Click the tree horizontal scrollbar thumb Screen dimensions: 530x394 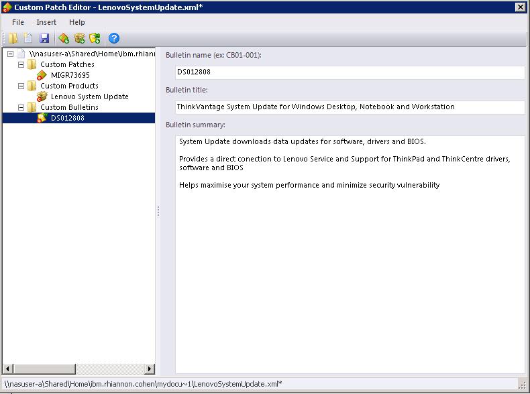pyautogui.click(x=44, y=369)
